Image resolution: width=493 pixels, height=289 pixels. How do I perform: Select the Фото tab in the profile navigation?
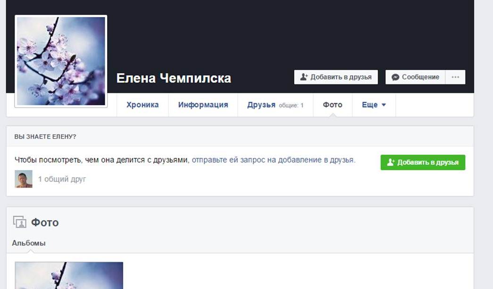(x=333, y=105)
